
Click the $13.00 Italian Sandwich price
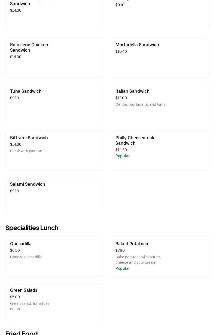pyautogui.click(x=121, y=98)
